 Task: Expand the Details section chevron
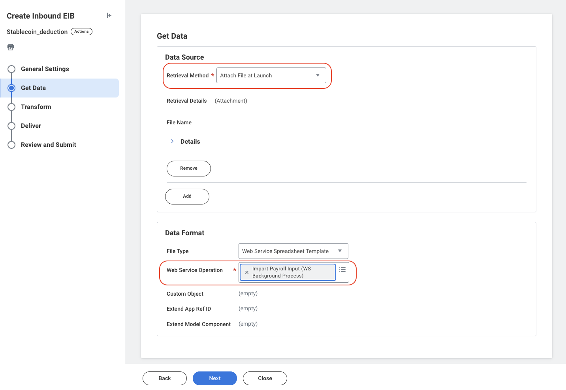[x=172, y=141]
